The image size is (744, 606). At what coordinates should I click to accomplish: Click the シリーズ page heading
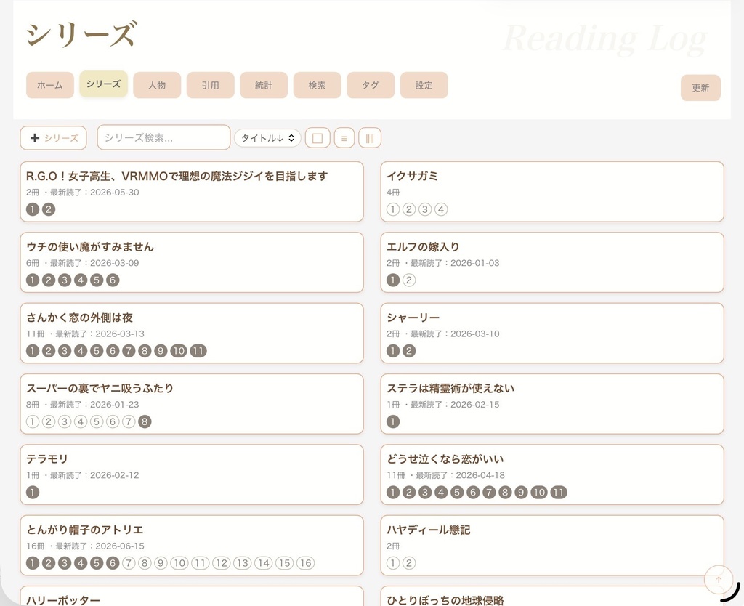pos(81,34)
